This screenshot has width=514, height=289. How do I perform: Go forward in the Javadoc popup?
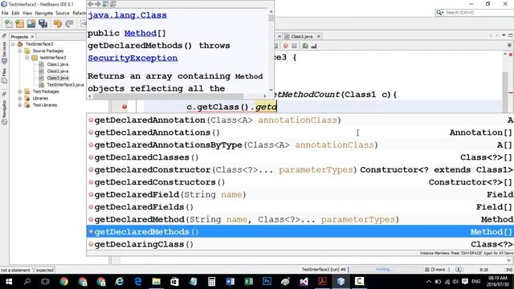98,4
